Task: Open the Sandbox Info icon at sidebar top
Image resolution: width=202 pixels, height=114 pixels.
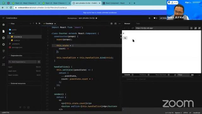Action: (x=3, y=25)
